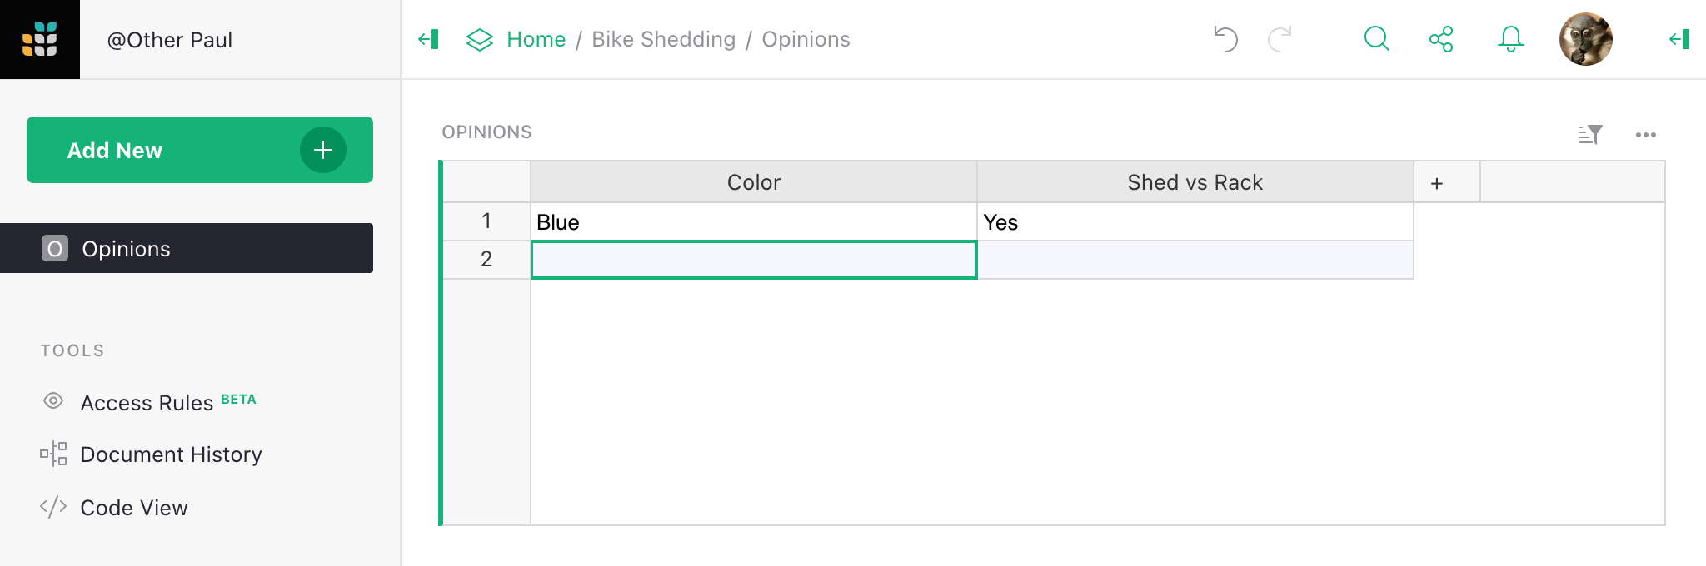Toggle the right side panel

(1679, 39)
